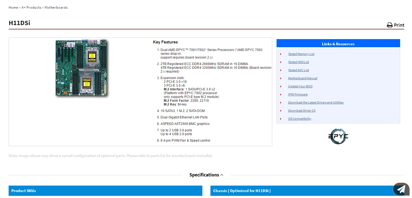Open the Tested Memory List link
Image resolution: width=412 pixels, height=198 pixels.
(x=301, y=54)
